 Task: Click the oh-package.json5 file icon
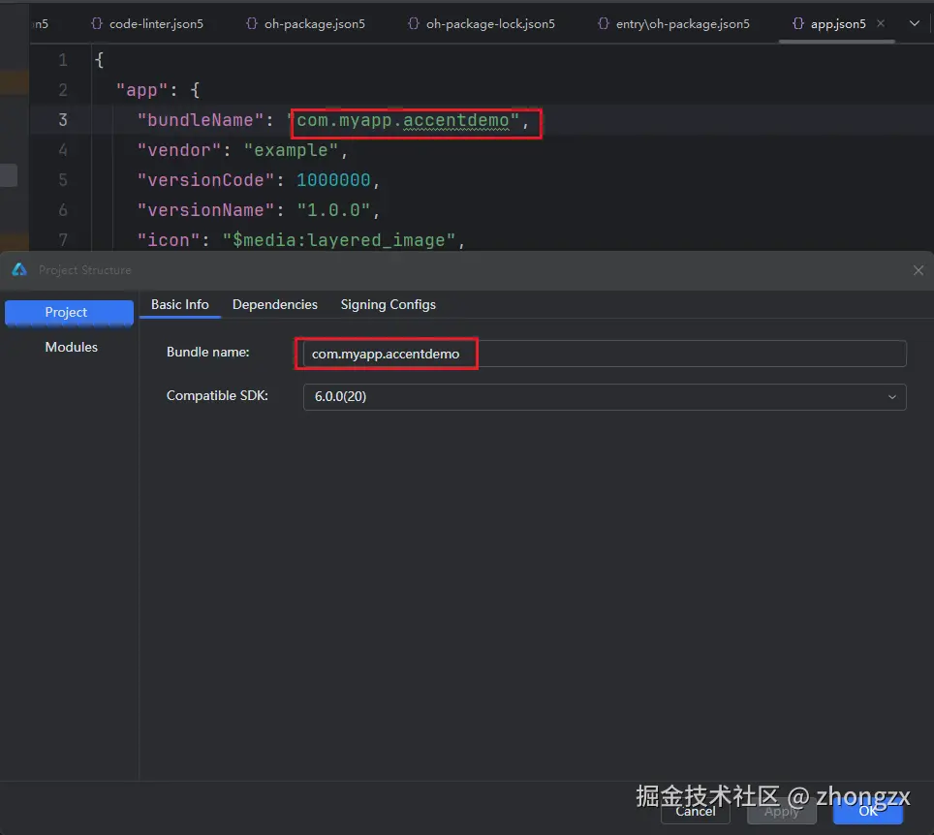pos(251,24)
